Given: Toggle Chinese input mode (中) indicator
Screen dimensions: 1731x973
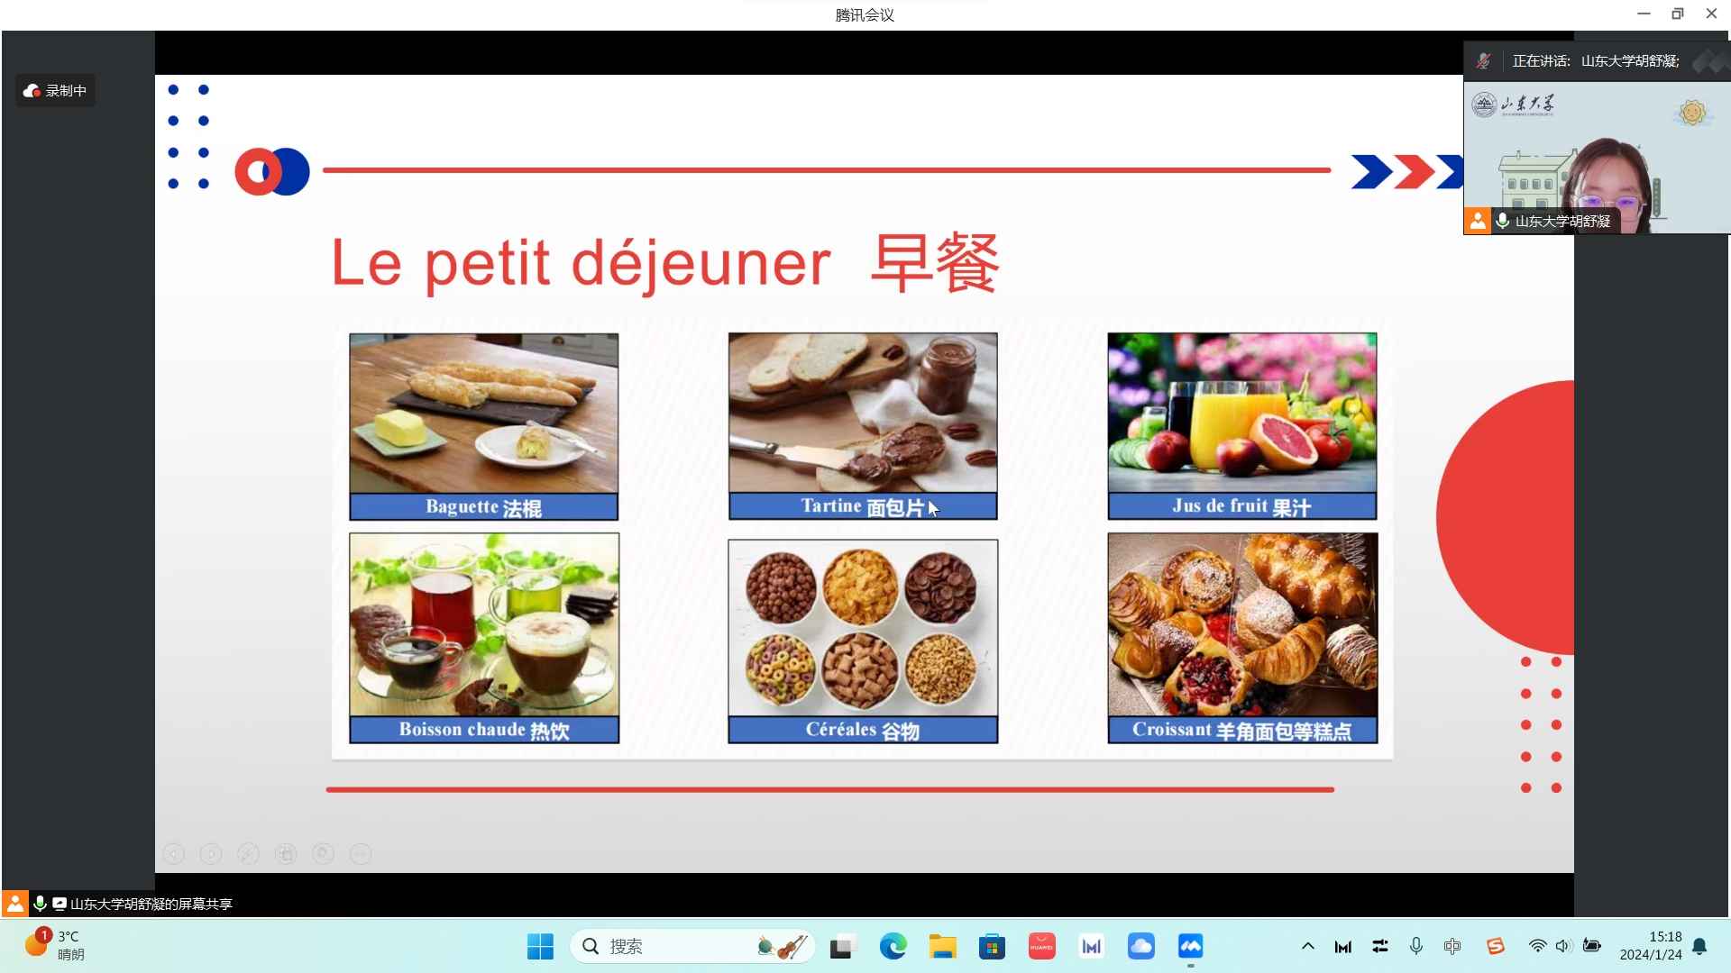Looking at the screenshot, I should pos(1452,946).
